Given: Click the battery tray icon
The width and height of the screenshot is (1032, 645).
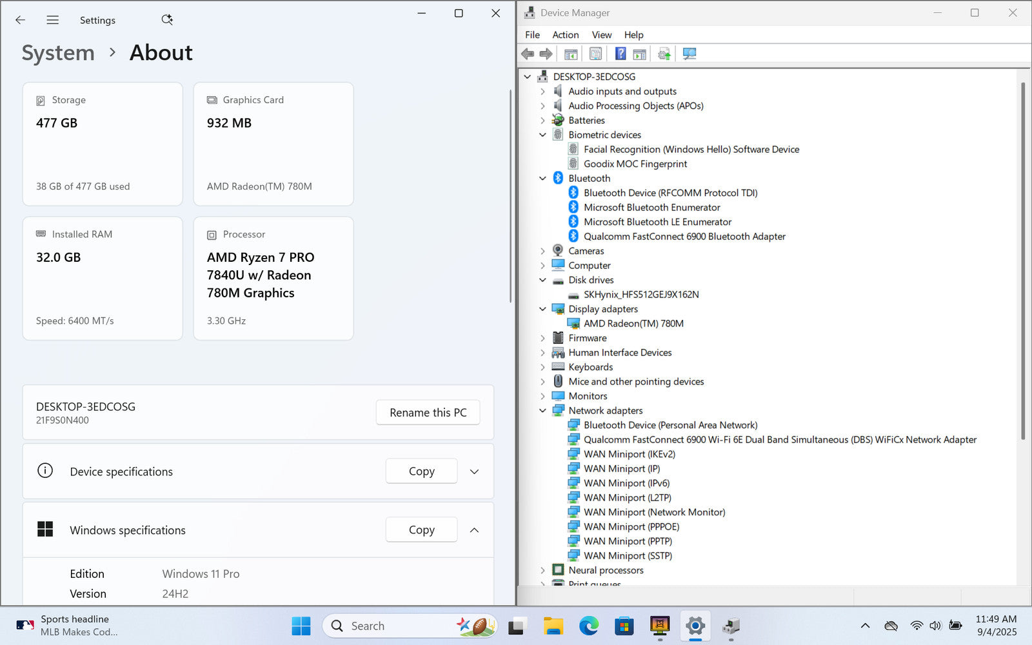Looking at the screenshot, I should [956, 626].
